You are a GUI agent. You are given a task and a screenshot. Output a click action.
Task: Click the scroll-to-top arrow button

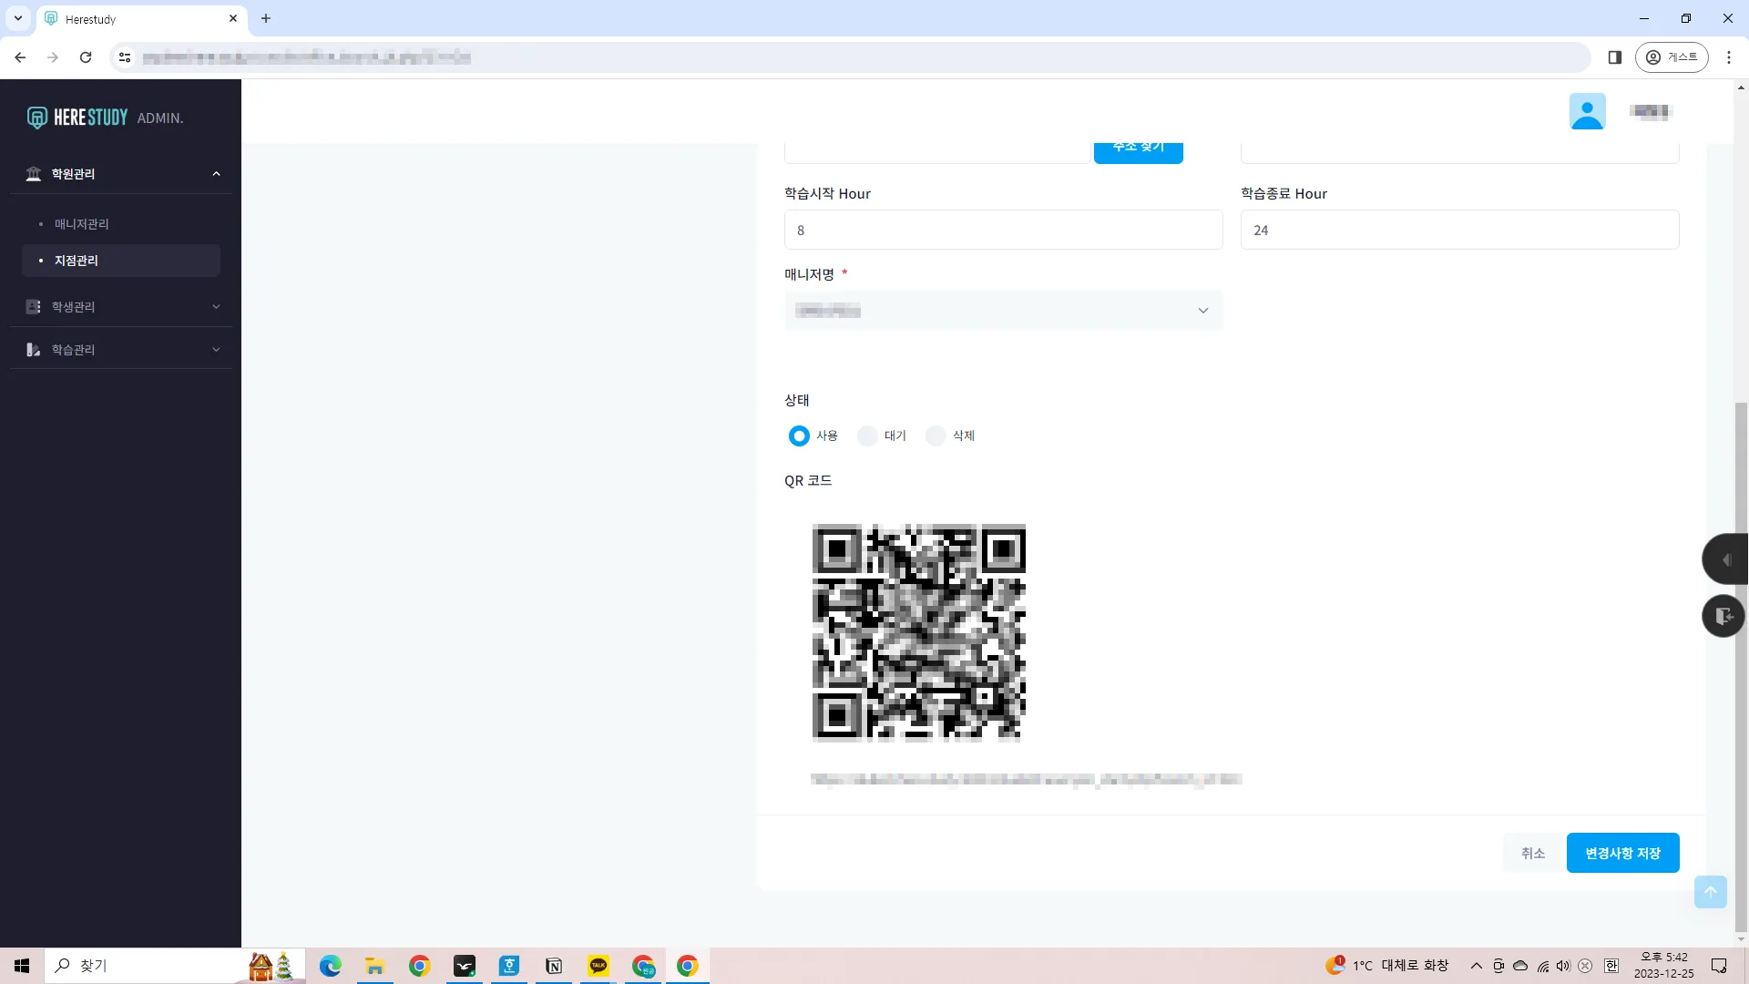[x=1710, y=892]
